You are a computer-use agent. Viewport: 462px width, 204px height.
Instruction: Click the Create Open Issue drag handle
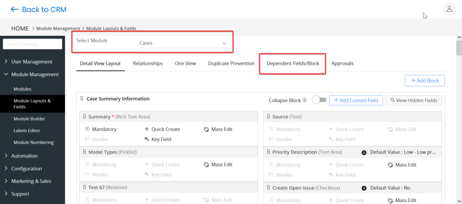click(268, 187)
